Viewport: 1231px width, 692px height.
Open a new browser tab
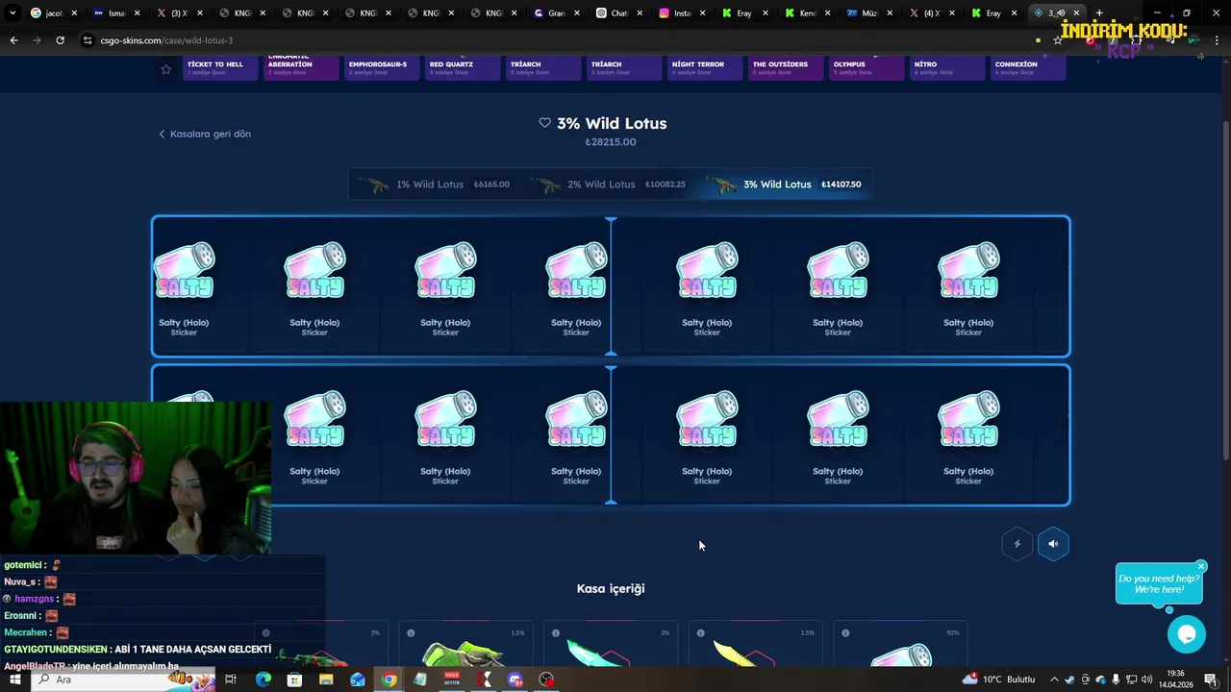tap(1099, 13)
